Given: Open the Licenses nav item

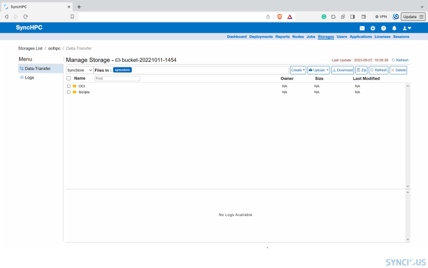Looking at the screenshot, I should click(x=382, y=37).
